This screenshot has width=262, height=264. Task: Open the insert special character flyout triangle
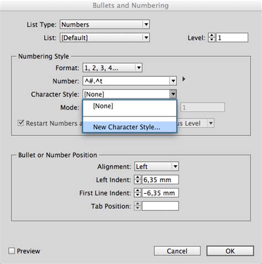[x=184, y=79]
